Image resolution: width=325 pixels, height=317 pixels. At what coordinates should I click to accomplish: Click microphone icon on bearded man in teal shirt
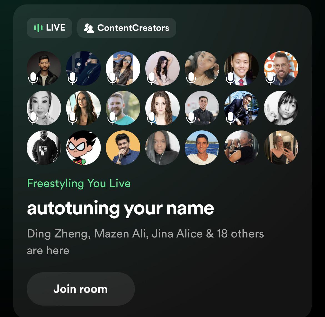click(x=112, y=118)
